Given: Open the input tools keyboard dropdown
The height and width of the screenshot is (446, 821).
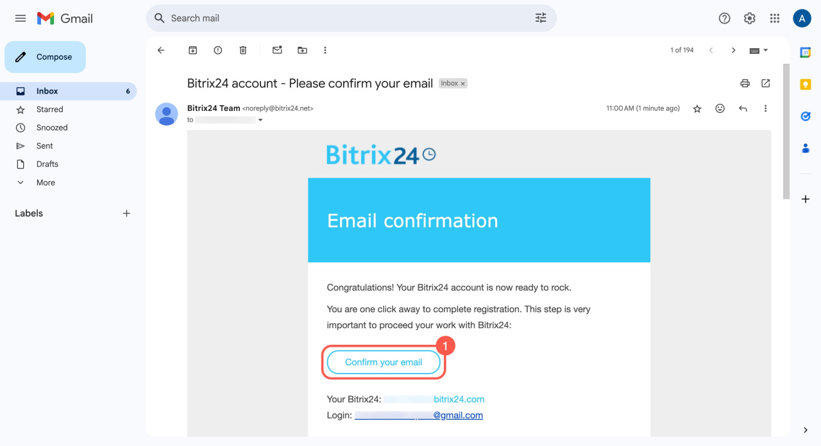Looking at the screenshot, I should [759, 50].
